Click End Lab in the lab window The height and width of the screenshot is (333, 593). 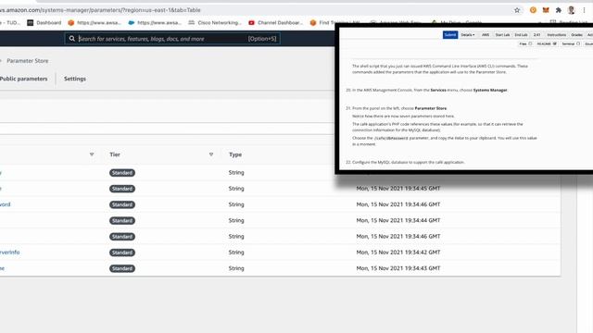pos(521,35)
